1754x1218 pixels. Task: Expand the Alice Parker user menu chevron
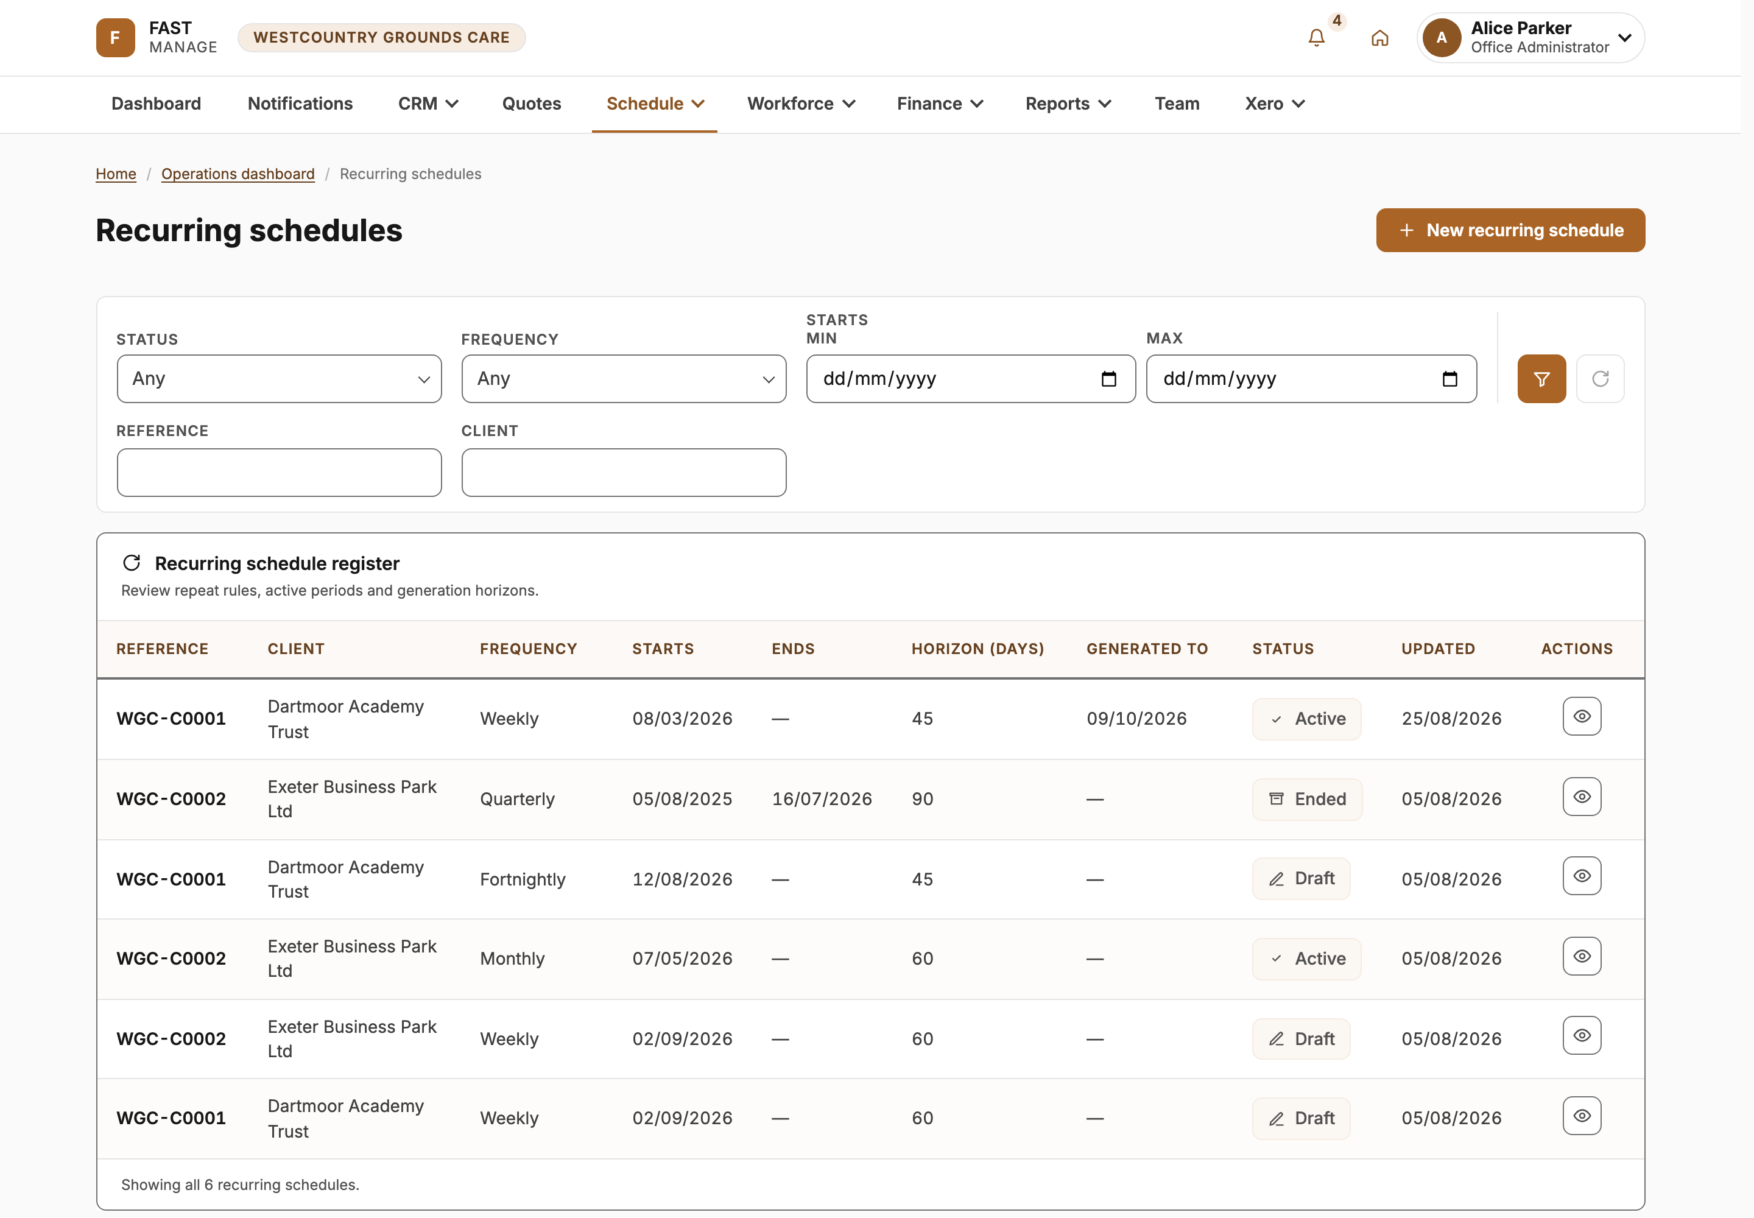1624,37
